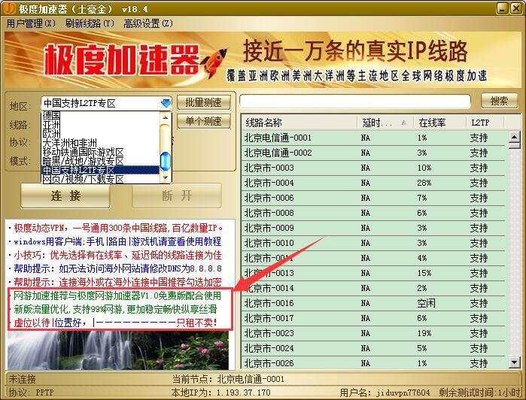Select line 北京市-0006
The width and height of the screenshot is (526, 400).
[x=373, y=198]
